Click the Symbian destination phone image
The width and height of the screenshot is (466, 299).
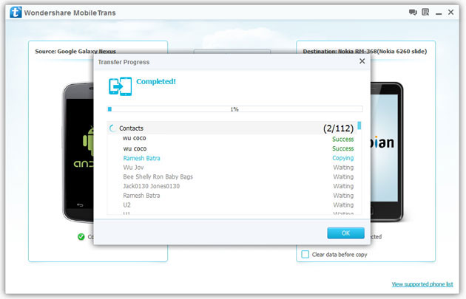(x=387, y=152)
